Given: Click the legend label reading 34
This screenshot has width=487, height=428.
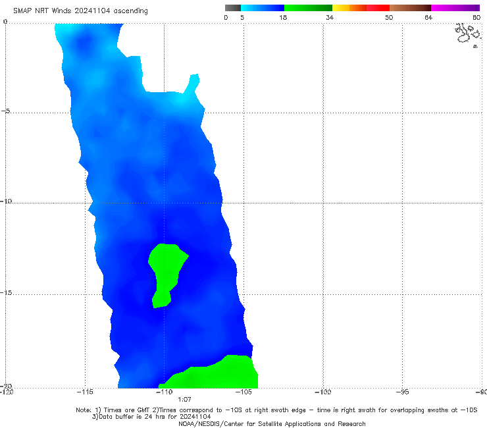Looking at the screenshot, I should coord(330,17).
